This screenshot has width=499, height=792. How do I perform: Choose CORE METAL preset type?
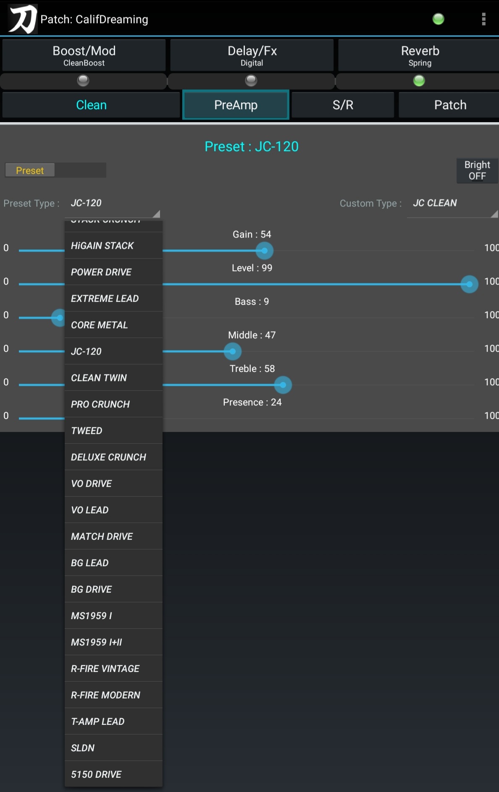(x=113, y=325)
